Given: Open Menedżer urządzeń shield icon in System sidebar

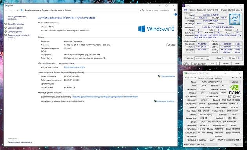Looking at the screenshot, I should [5, 24].
